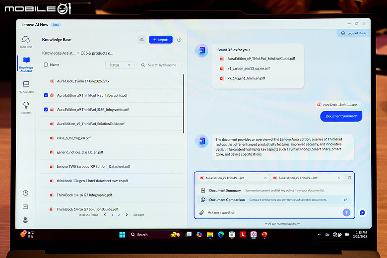Select Aura Deck_15min 14Jan2025.pptx row

112,81
